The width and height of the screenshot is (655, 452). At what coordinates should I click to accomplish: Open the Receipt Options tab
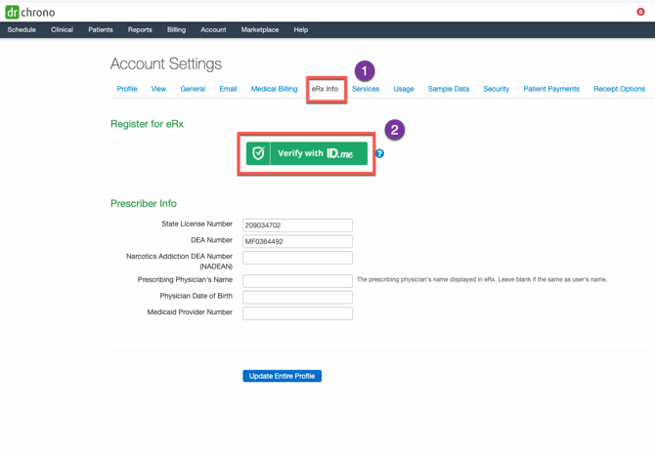click(619, 89)
